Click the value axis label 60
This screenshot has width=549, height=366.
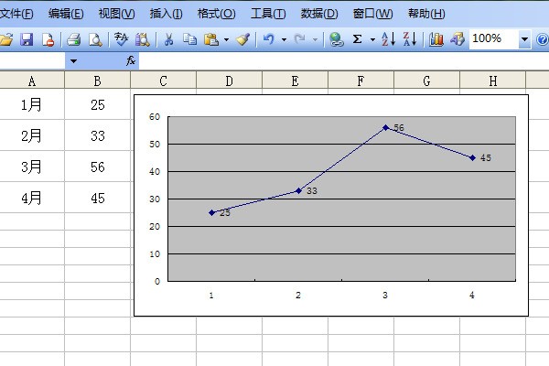click(x=155, y=116)
